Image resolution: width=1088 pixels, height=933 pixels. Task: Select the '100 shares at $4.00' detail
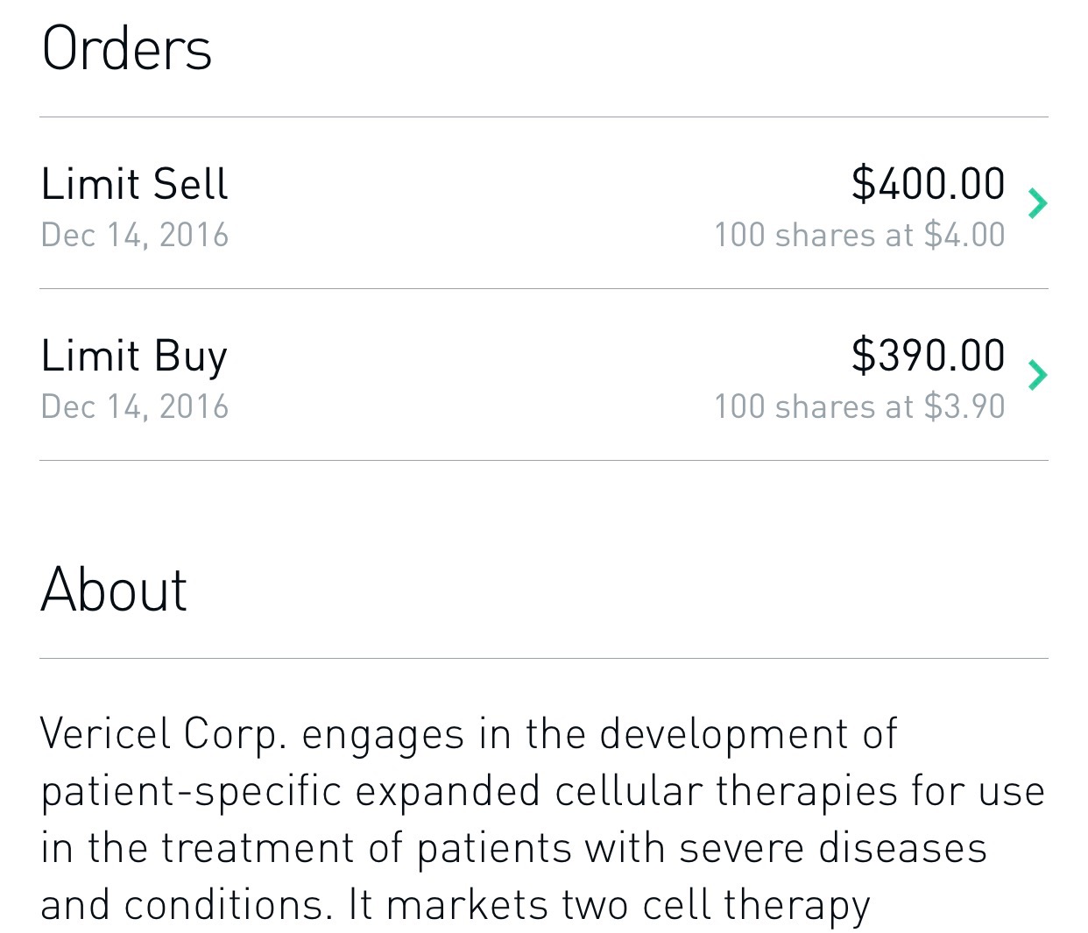tap(859, 235)
